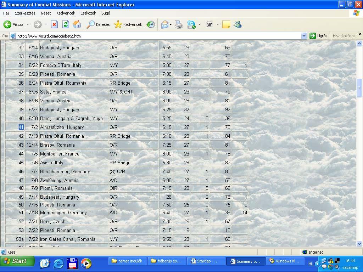Click the Vissza back arrow icon

pos(7,24)
